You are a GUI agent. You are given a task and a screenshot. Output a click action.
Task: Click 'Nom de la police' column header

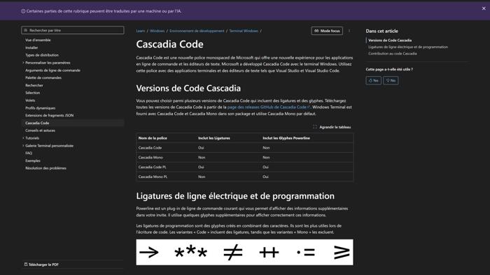(153, 138)
